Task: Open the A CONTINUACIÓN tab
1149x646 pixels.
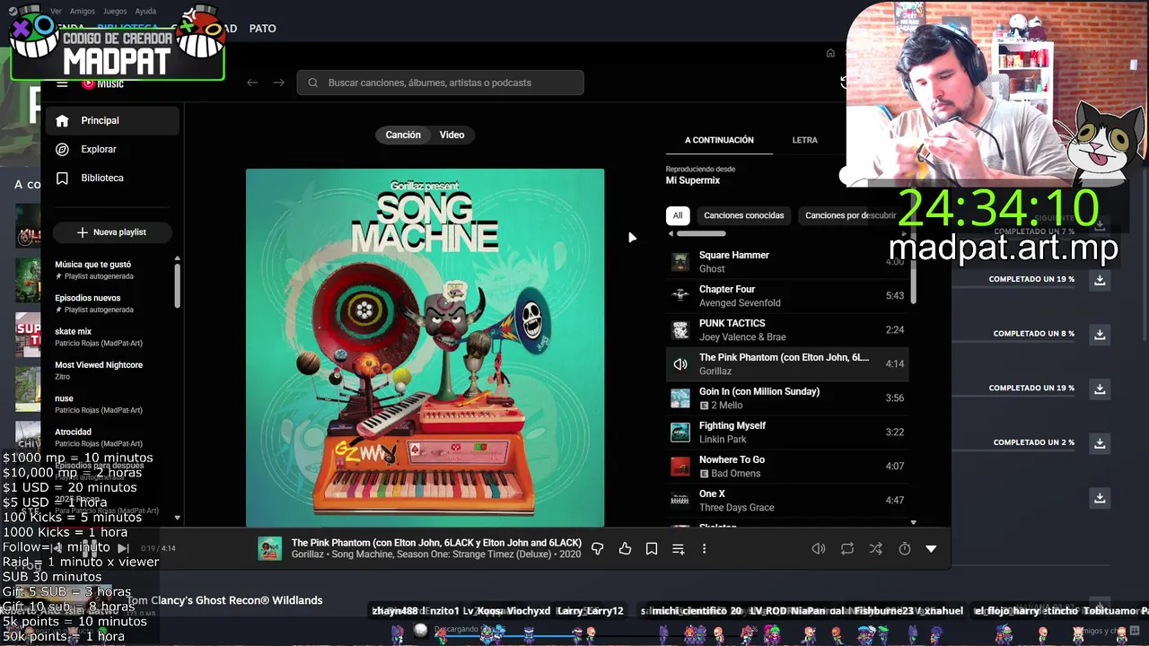Action: (719, 140)
